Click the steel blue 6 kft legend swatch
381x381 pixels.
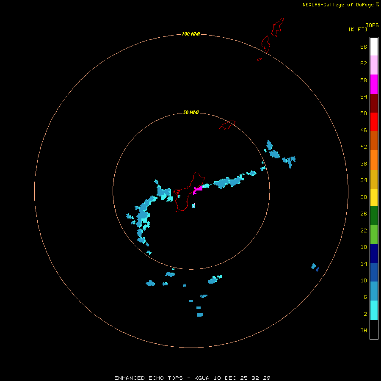coord(374,291)
